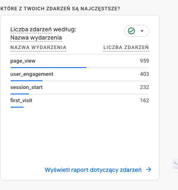
Task: Click the 162 event count value
Action: [x=145, y=101]
